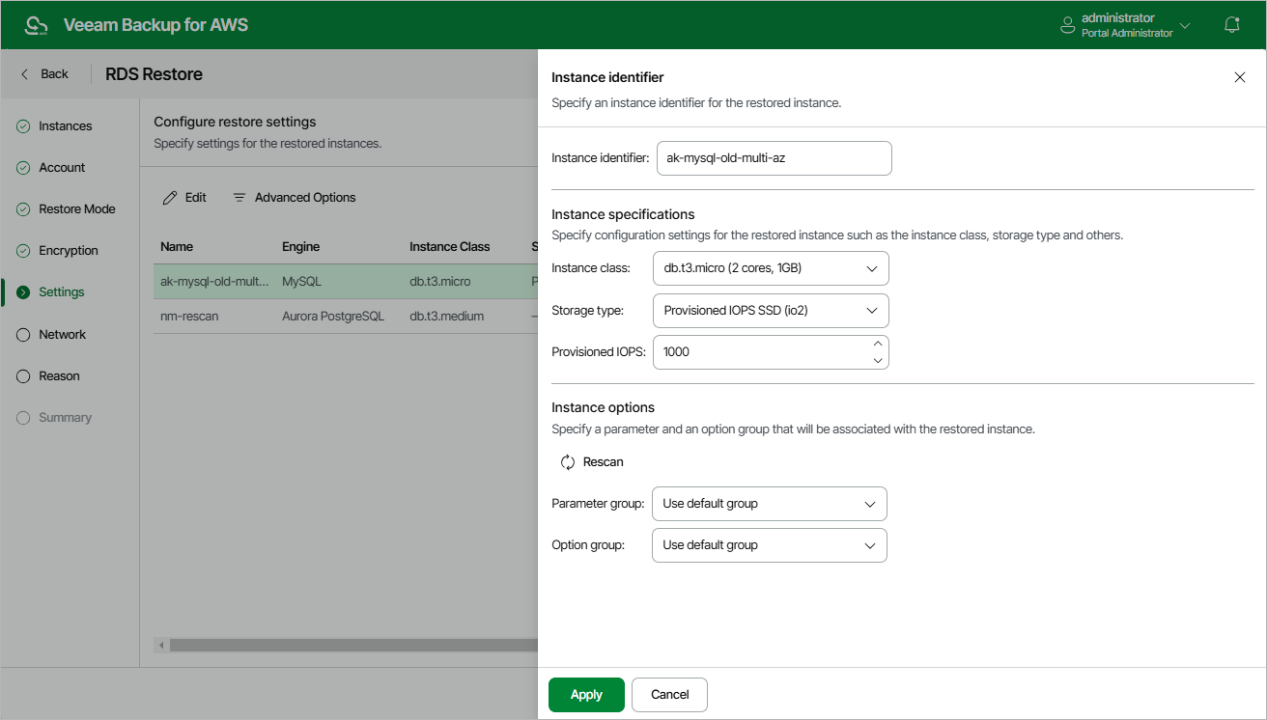The width and height of the screenshot is (1267, 720).
Task: Open the Reason wizard step
Action: [x=59, y=376]
